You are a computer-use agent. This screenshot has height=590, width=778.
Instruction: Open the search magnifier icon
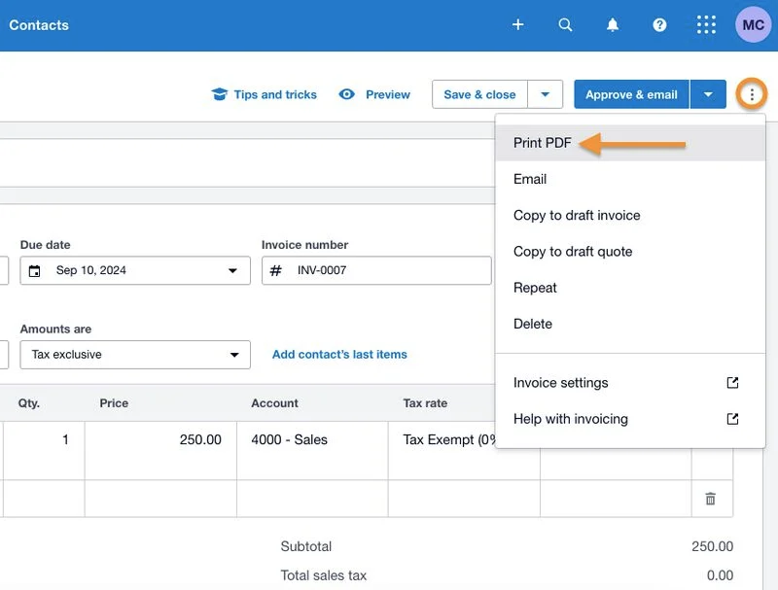pyautogui.click(x=565, y=25)
